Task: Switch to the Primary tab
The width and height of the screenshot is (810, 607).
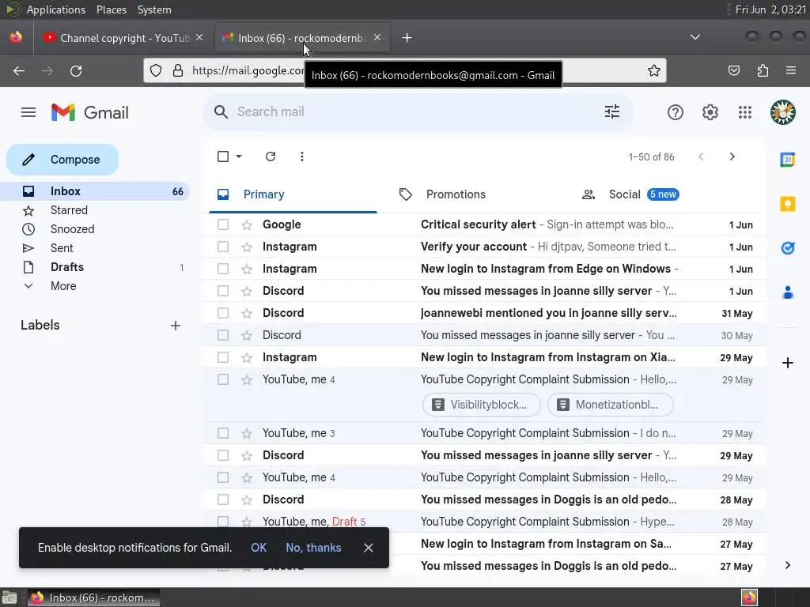Action: (293, 194)
